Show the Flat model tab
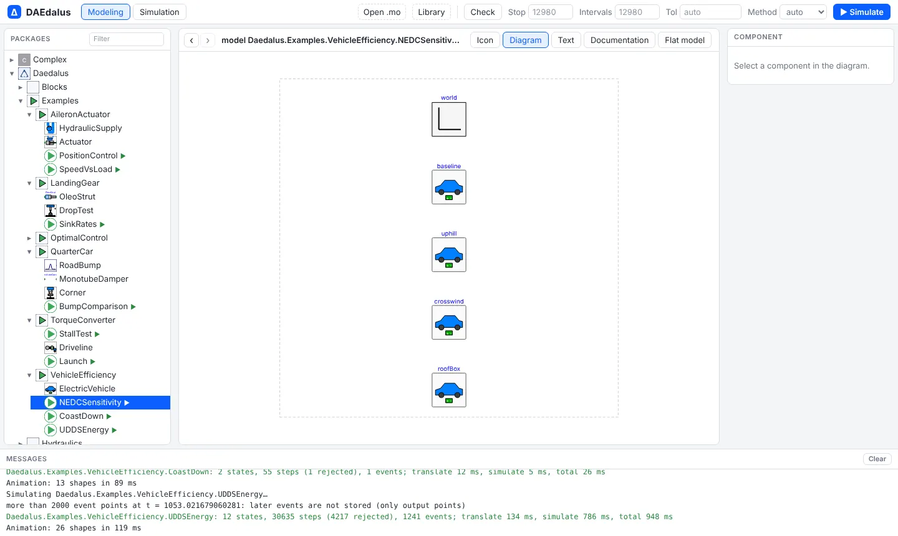This screenshot has height=536, width=898. click(685, 40)
